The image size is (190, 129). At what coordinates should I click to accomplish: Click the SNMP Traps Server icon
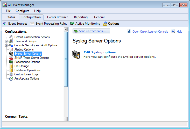coord(11,58)
